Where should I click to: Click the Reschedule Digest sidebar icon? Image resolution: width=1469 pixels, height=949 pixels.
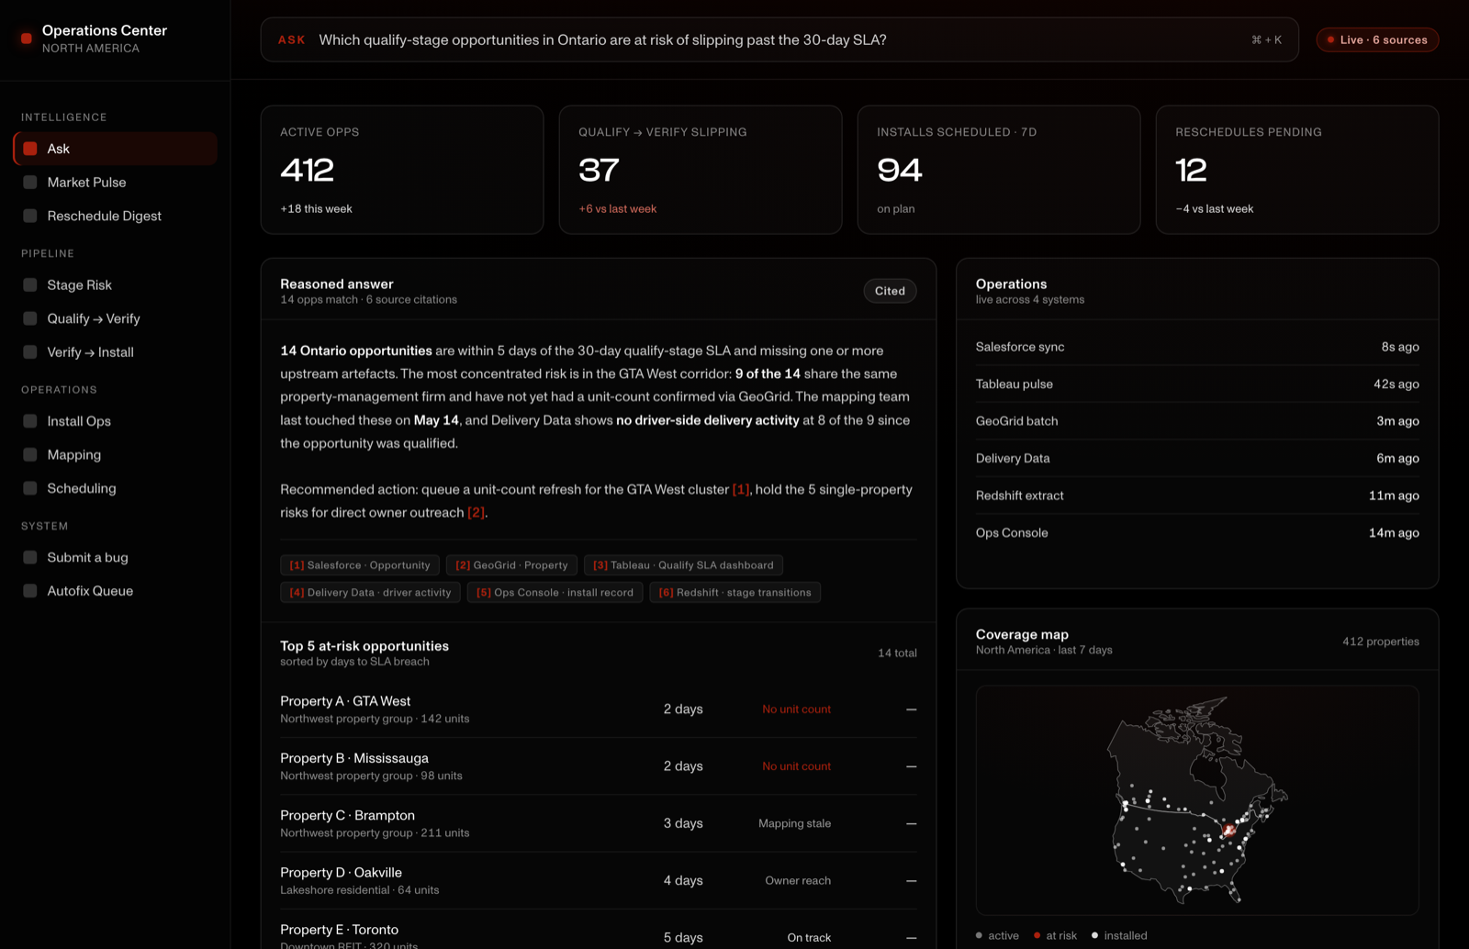(30, 216)
